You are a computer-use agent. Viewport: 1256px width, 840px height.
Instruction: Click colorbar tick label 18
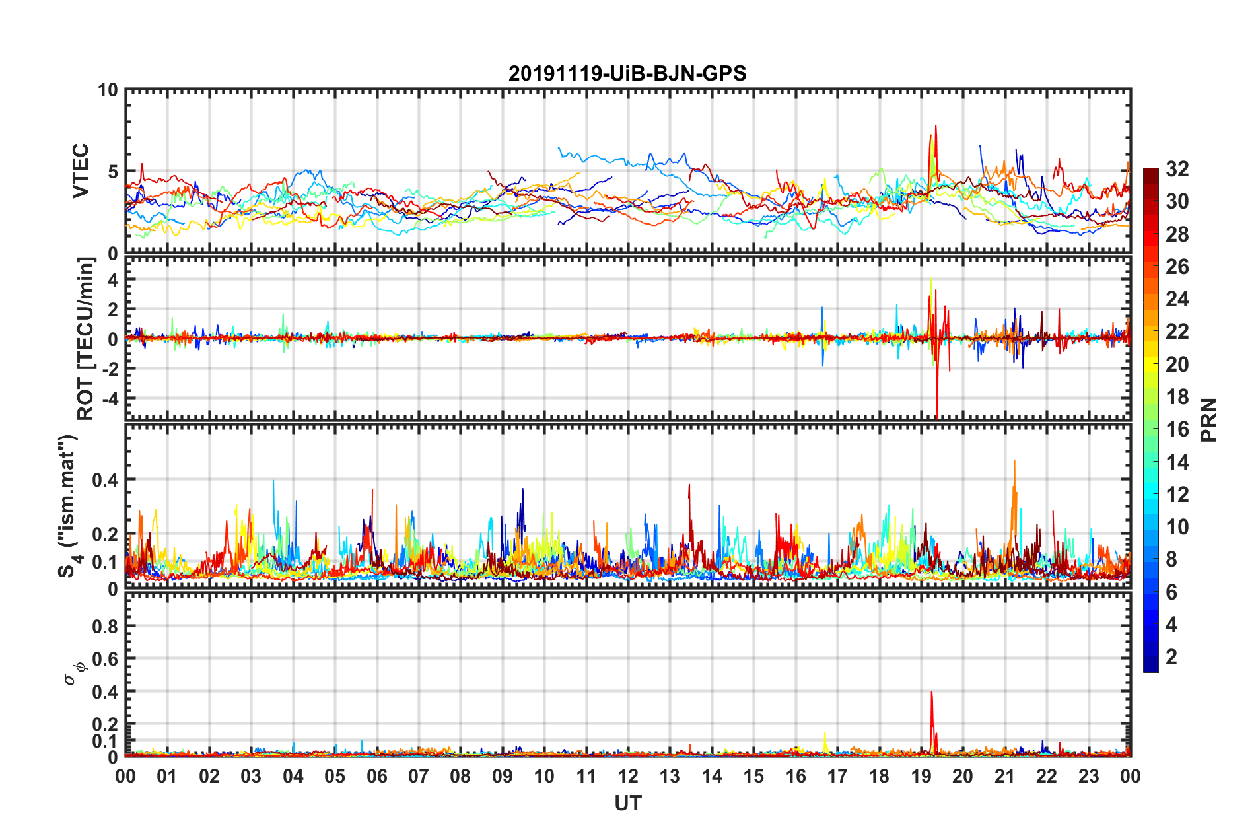point(1177,397)
